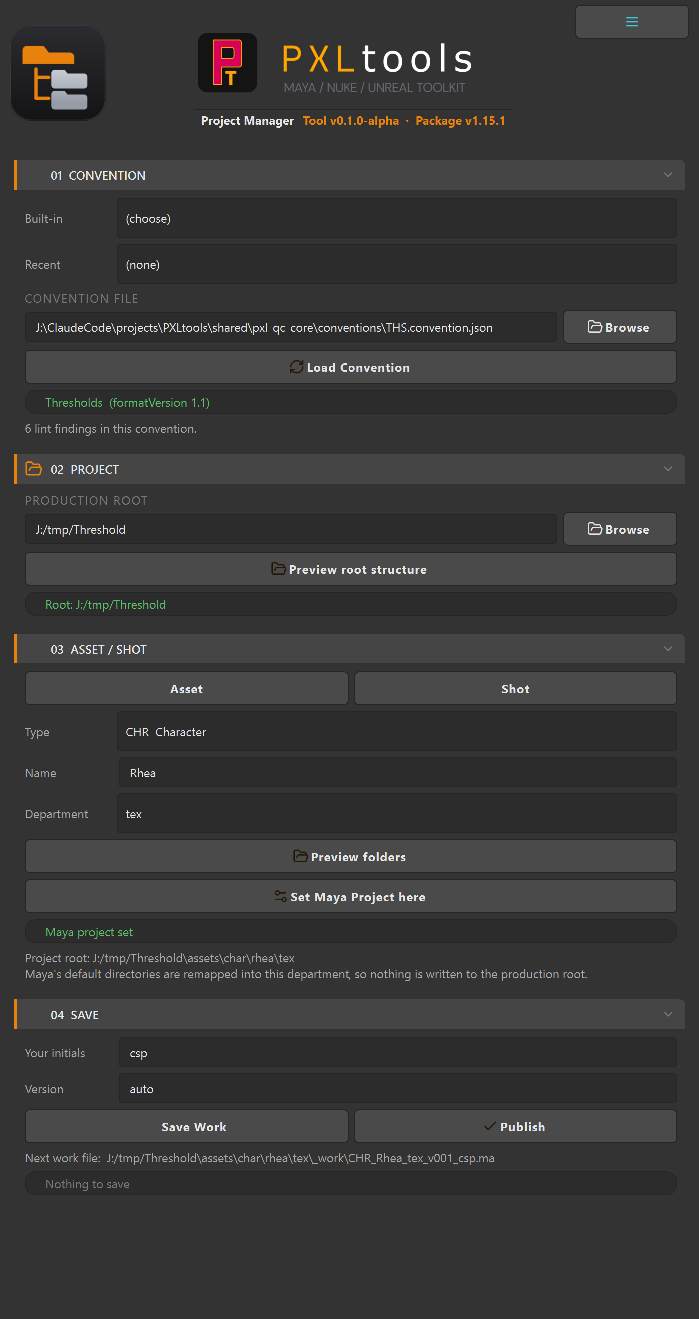Click the 'MAYA / NUKE / UNREAL TOOLKIT' subtitle

click(374, 87)
